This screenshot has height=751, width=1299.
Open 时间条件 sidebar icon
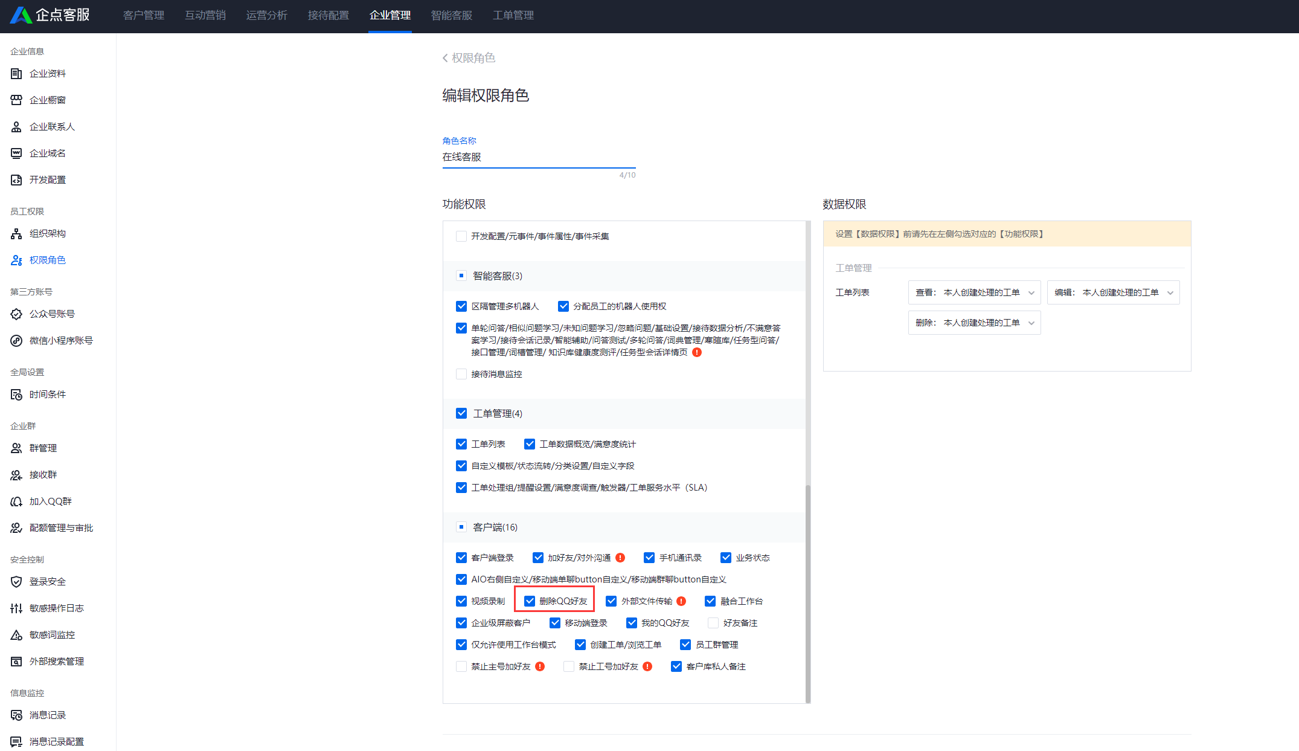point(16,395)
